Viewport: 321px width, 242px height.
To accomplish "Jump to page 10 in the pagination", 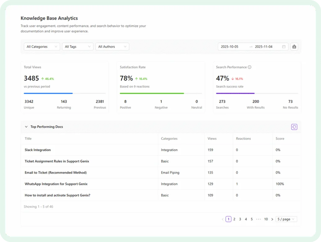I will pyautogui.click(x=266, y=219).
